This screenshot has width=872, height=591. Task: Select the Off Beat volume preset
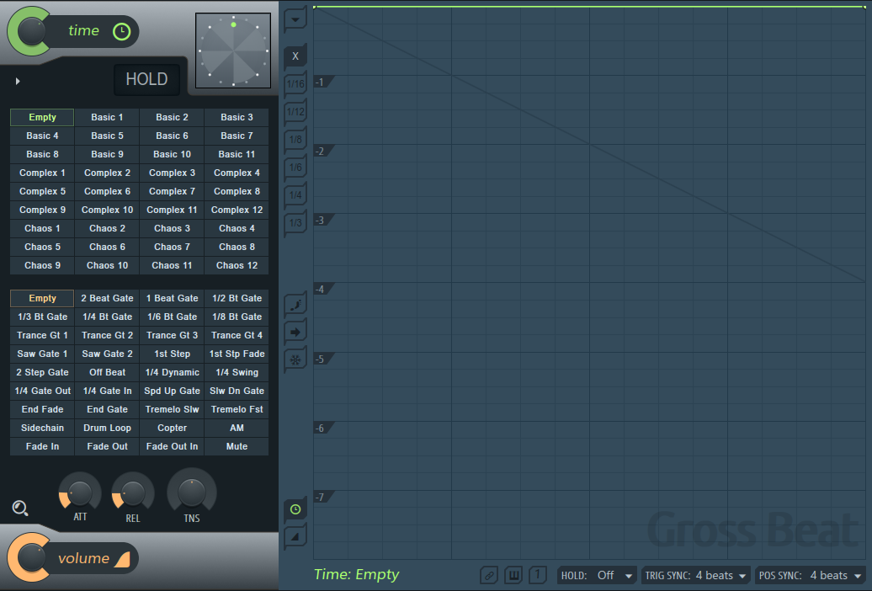coord(108,372)
